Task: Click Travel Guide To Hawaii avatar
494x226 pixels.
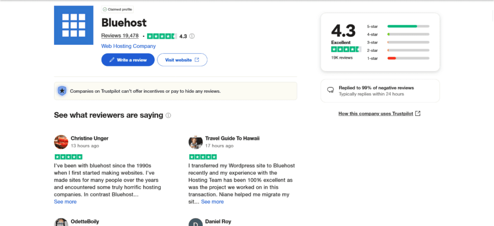Action: click(x=196, y=142)
